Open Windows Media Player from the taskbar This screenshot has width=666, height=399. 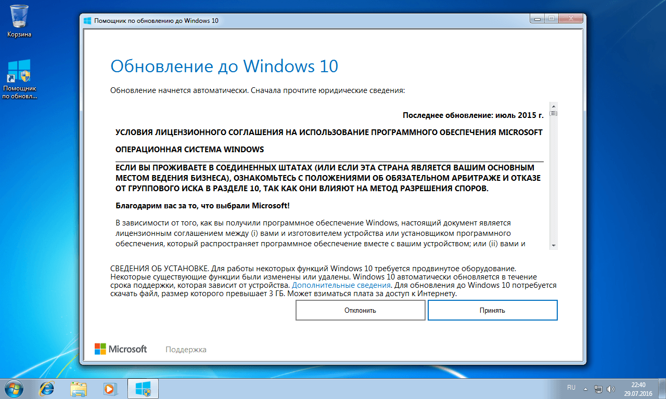pos(110,388)
